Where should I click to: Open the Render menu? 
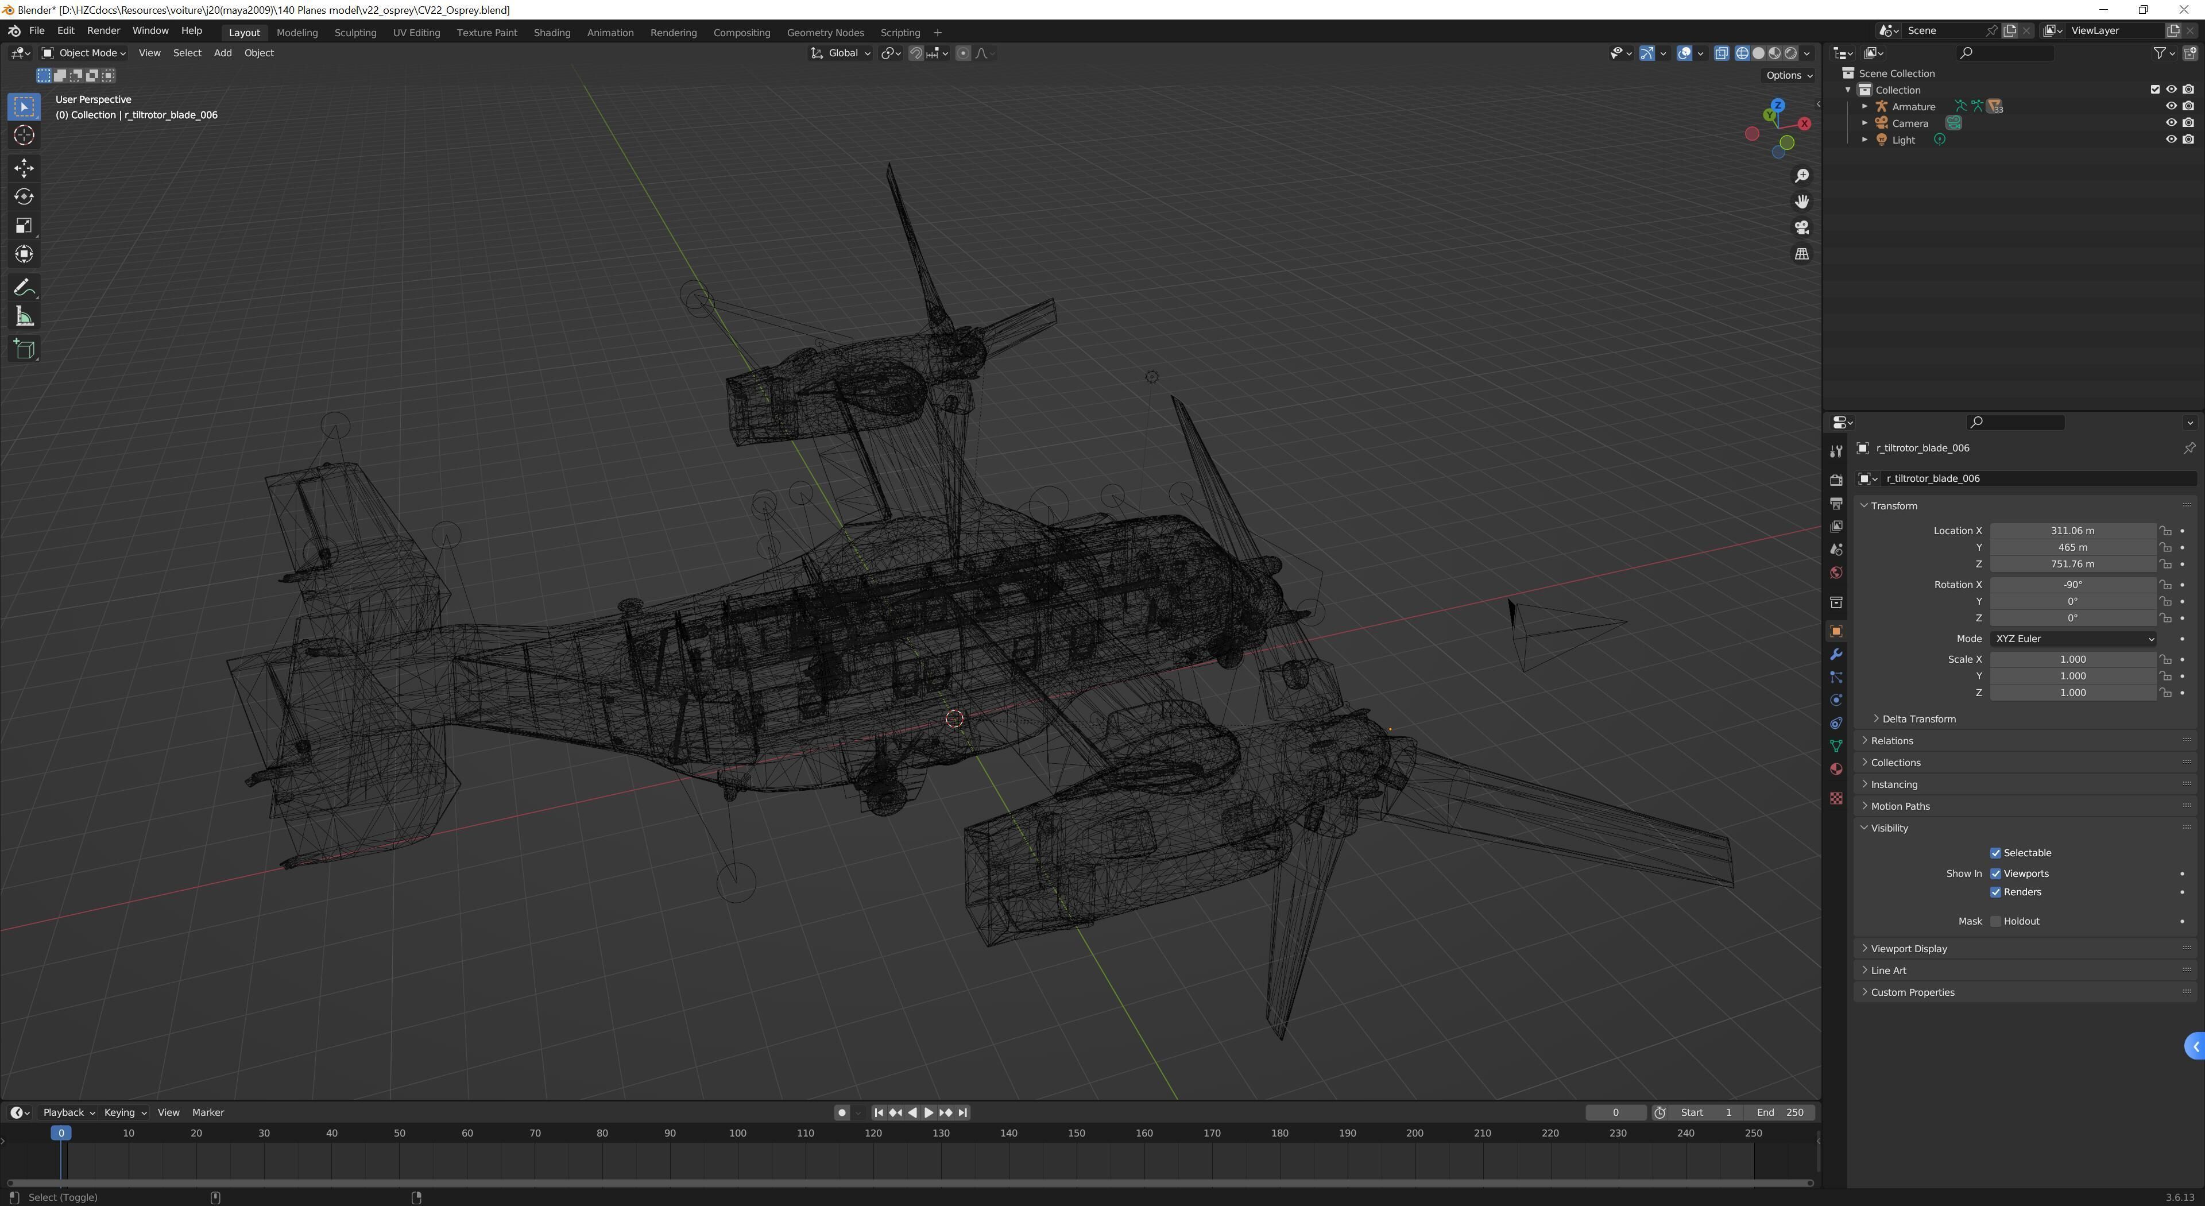click(103, 31)
